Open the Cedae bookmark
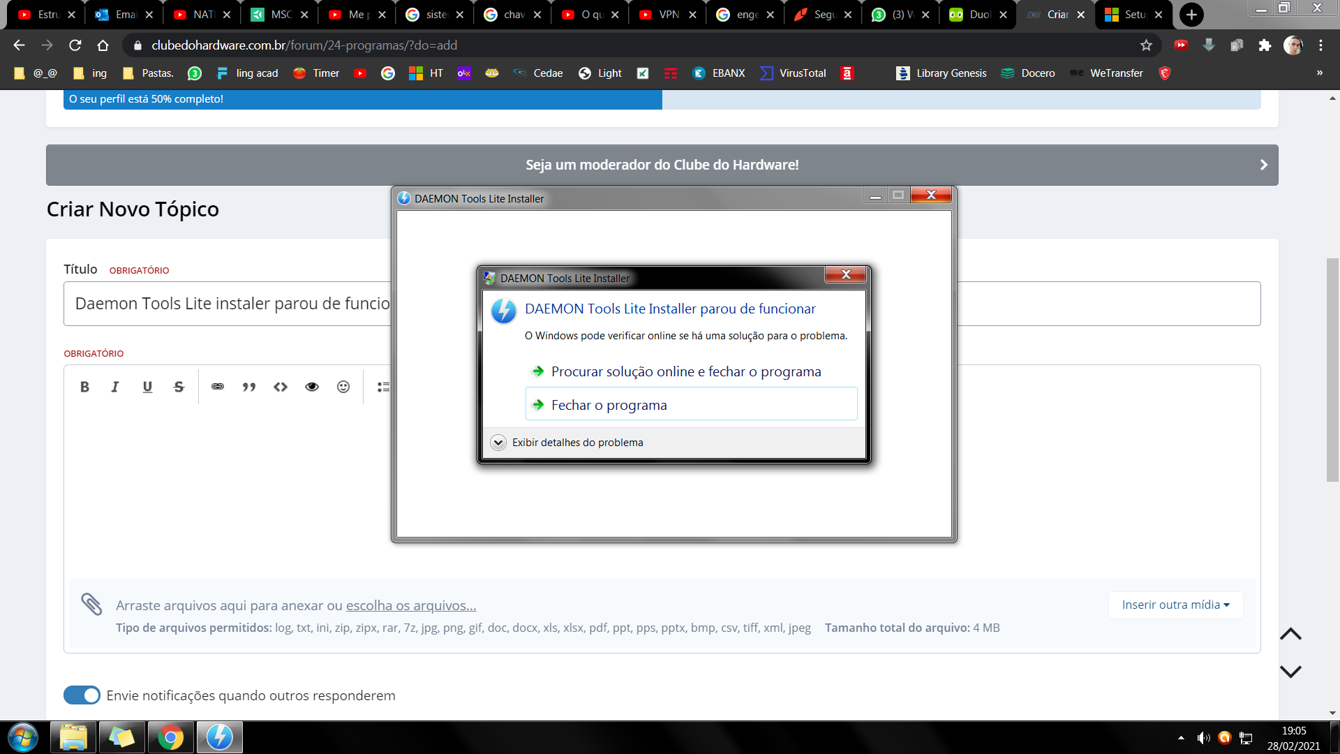 538,73
